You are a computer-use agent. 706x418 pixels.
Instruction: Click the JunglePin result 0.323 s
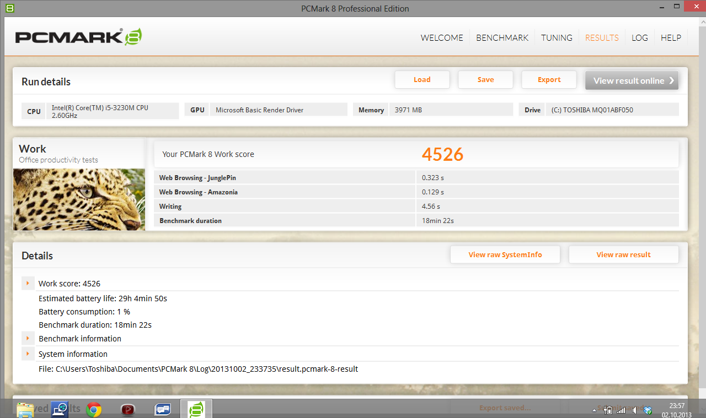(x=433, y=178)
